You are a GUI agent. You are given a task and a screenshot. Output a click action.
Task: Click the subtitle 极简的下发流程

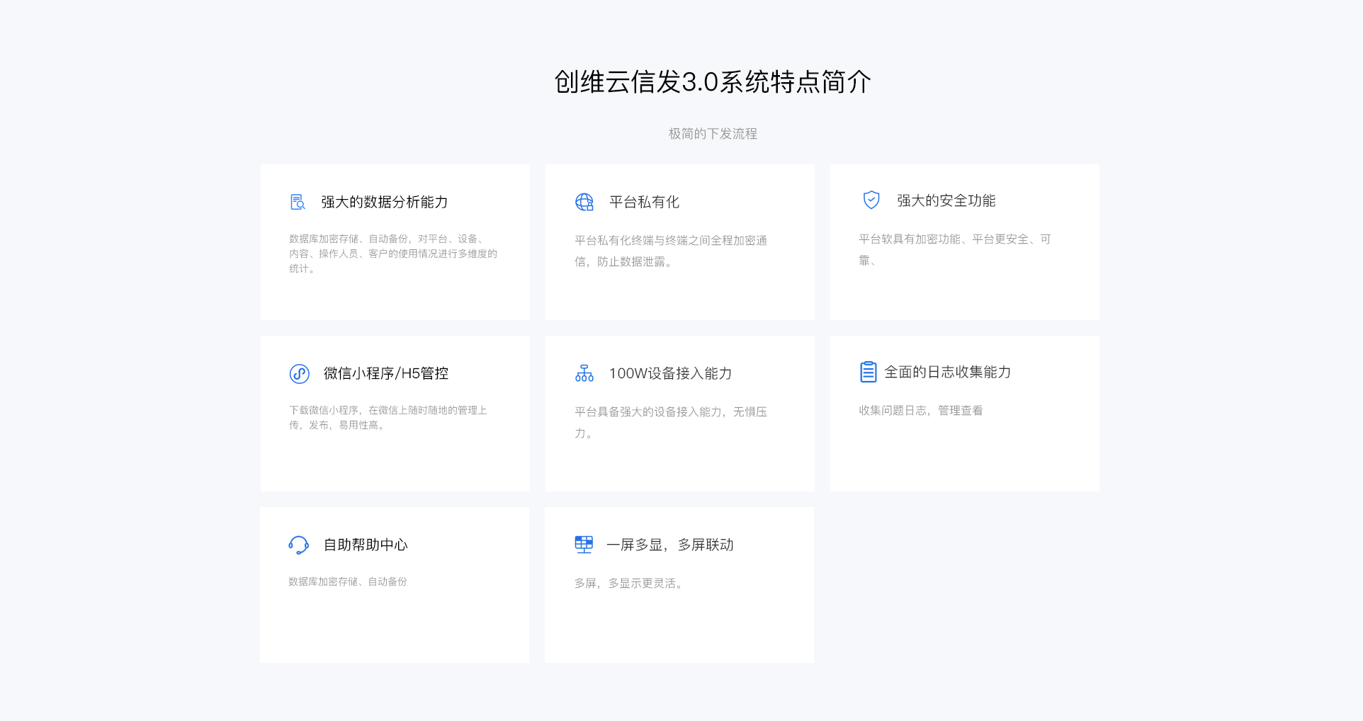tap(713, 134)
